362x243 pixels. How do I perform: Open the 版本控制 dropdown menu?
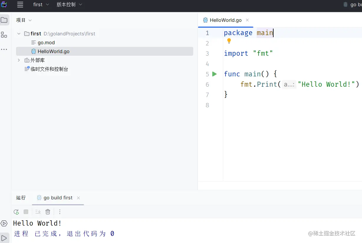click(69, 5)
